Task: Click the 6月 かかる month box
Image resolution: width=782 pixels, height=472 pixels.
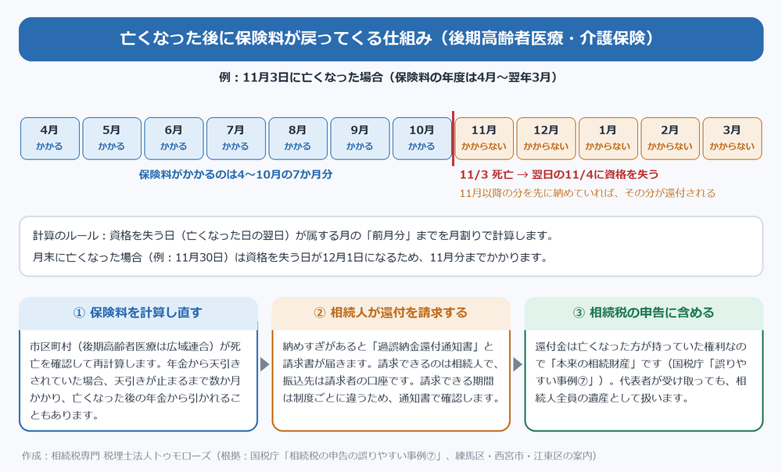Action: click(x=174, y=138)
